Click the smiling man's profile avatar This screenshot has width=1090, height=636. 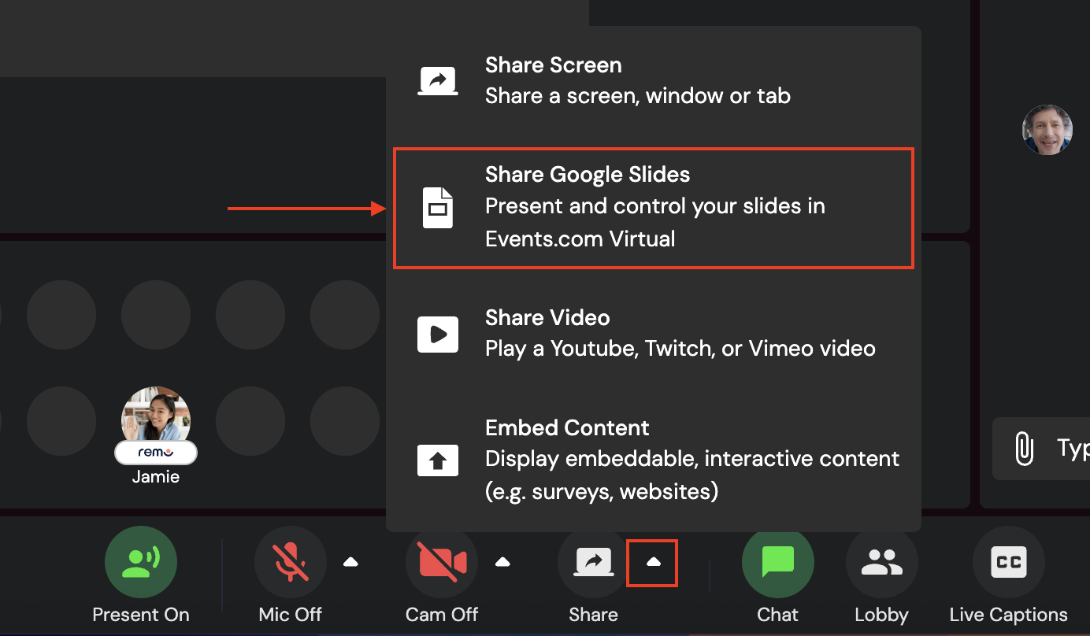click(1047, 130)
